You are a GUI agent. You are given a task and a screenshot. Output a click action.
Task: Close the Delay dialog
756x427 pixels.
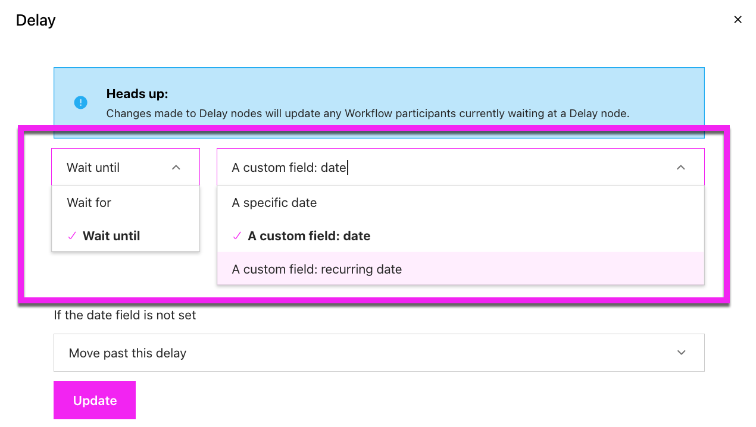pos(738,19)
